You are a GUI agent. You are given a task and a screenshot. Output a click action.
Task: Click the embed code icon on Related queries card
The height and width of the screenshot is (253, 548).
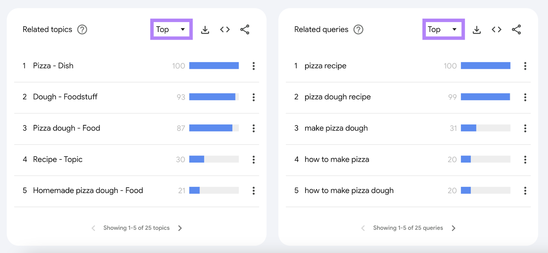point(496,29)
